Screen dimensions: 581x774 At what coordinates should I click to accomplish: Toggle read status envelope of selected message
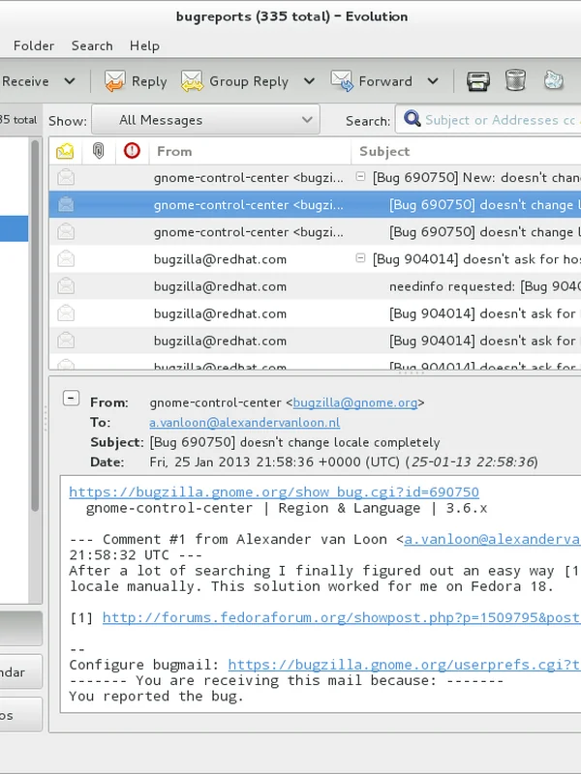point(66,204)
